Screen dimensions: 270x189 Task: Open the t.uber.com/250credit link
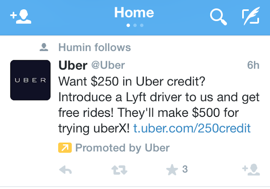[x=192, y=128]
